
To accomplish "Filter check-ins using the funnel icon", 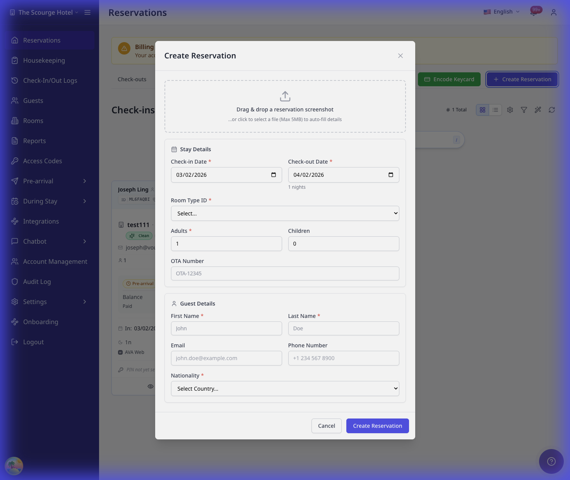I will (524, 109).
